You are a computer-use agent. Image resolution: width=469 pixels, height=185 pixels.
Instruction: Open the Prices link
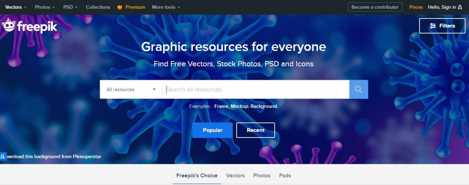click(416, 7)
